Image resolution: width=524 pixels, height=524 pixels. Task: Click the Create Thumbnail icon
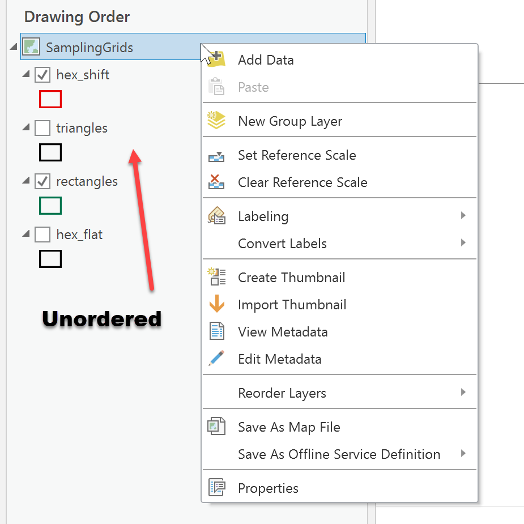coord(216,277)
